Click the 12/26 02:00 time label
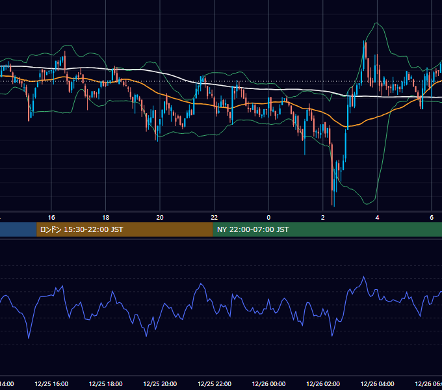Screen dimensions: 442x390 pos(323,383)
